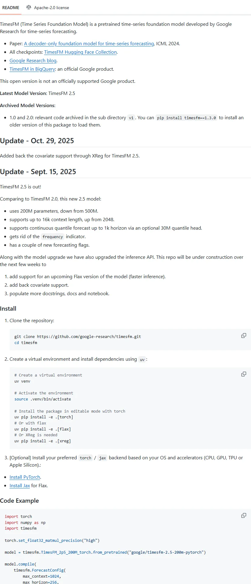The image size is (251, 584).
Task: Follow the Install PyTorch link
Action: coord(25,477)
